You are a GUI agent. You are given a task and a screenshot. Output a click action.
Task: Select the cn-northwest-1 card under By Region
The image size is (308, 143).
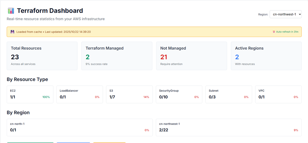[x=229, y=127]
